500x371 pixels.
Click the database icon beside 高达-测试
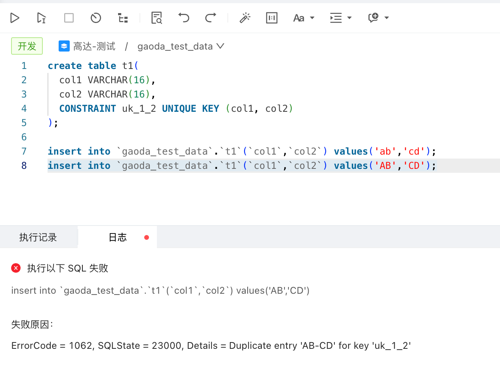tap(64, 46)
